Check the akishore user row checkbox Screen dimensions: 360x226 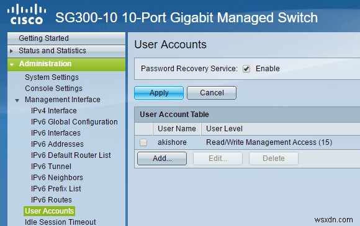[143, 142]
